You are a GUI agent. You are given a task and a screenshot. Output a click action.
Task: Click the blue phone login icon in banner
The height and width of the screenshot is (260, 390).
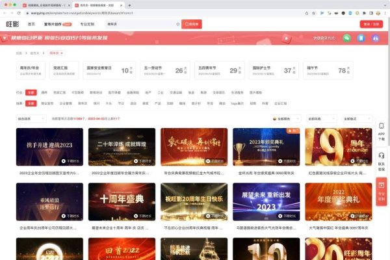pyautogui.click(x=361, y=38)
